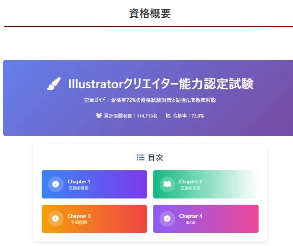293x246 pixels.
Task: Click the people icon next to 累計受験者数
Action: 99,115
